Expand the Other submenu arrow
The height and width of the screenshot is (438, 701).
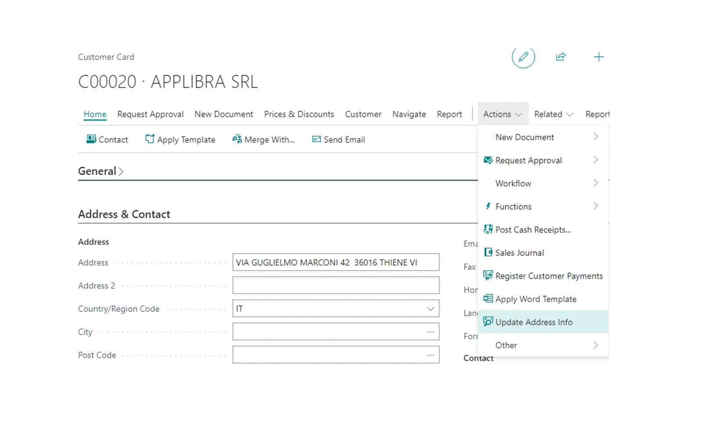coord(596,345)
